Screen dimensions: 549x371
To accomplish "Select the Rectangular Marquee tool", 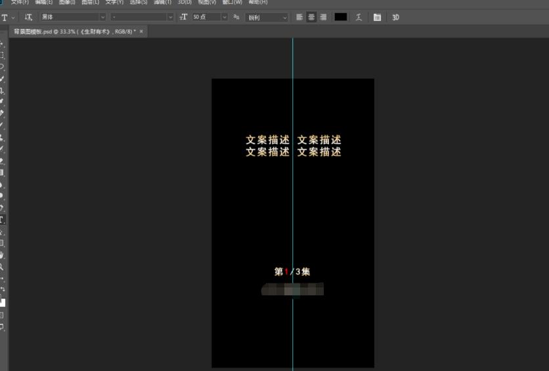I will 2,55.
